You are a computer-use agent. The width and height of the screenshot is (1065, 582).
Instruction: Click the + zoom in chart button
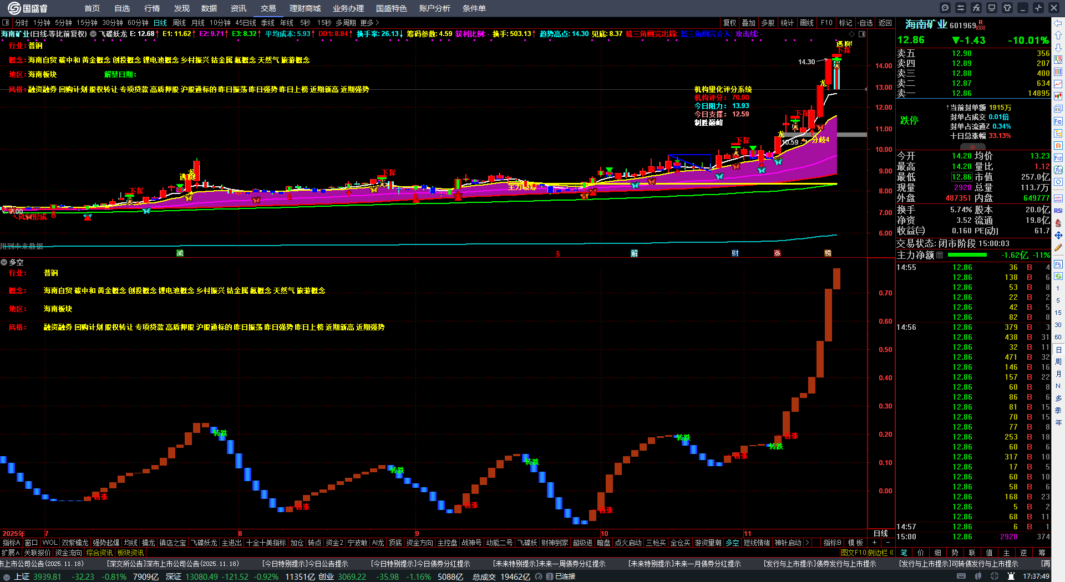coord(875,543)
